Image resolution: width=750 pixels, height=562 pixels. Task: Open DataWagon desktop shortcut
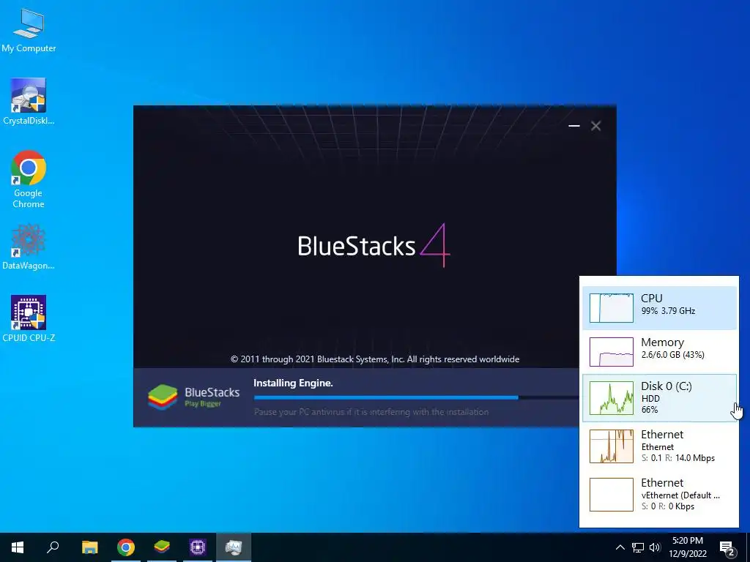tap(29, 247)
